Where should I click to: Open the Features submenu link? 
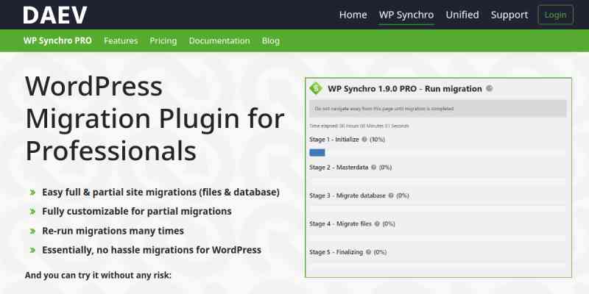coord(121,40)
